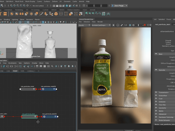This screenshot has width=175, height=131.
Task: Toggle view mode on mat_painttube_label node
Action: (x=35, y=117)
